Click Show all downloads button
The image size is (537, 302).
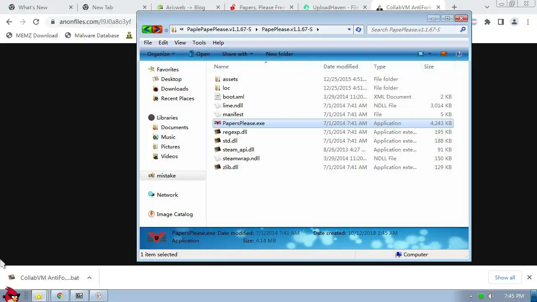[505, 277]
